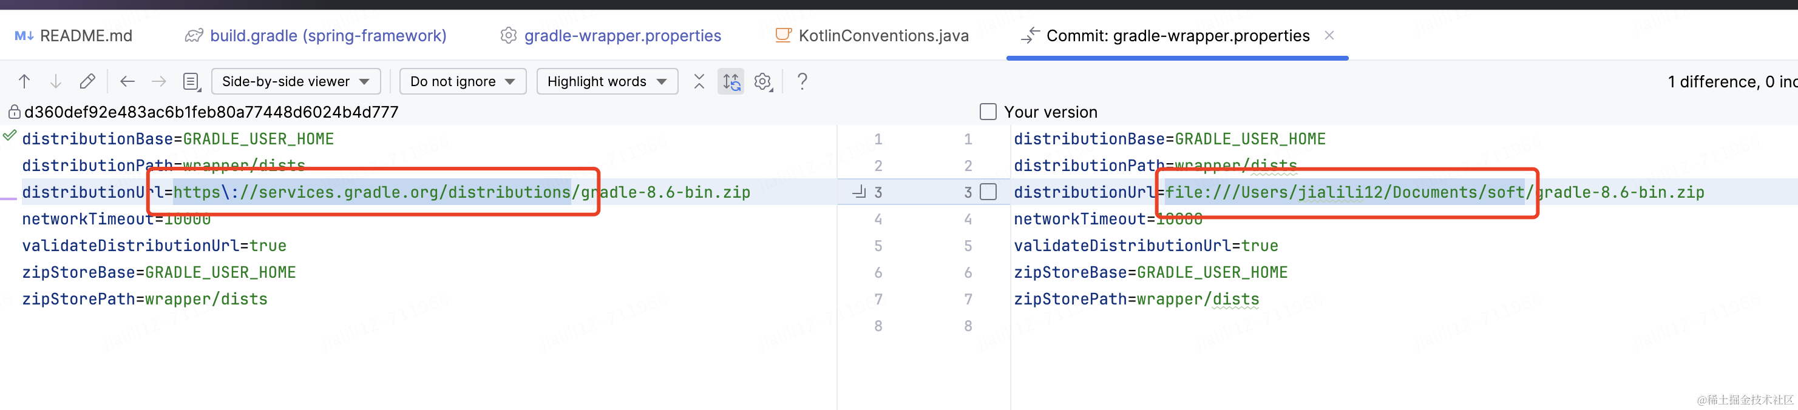Viewport: 1798px width, 410px height.
Task: Click the pencil edit source icon
Action: tap(87, 82)
